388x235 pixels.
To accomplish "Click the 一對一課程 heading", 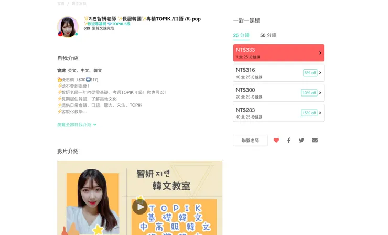I will (x=246, y=20).
